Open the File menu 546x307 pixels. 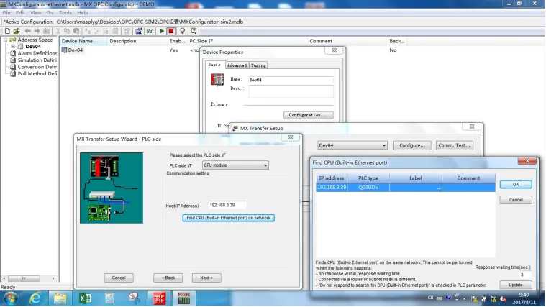6,12
